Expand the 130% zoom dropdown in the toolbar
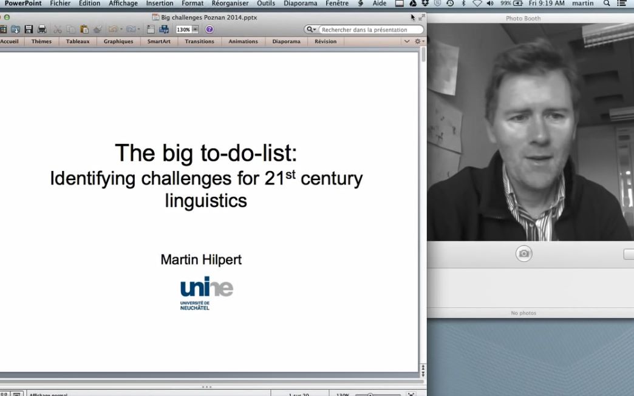Image resolution: width=634 pixels, height=396 pixels. coord(196,30)
